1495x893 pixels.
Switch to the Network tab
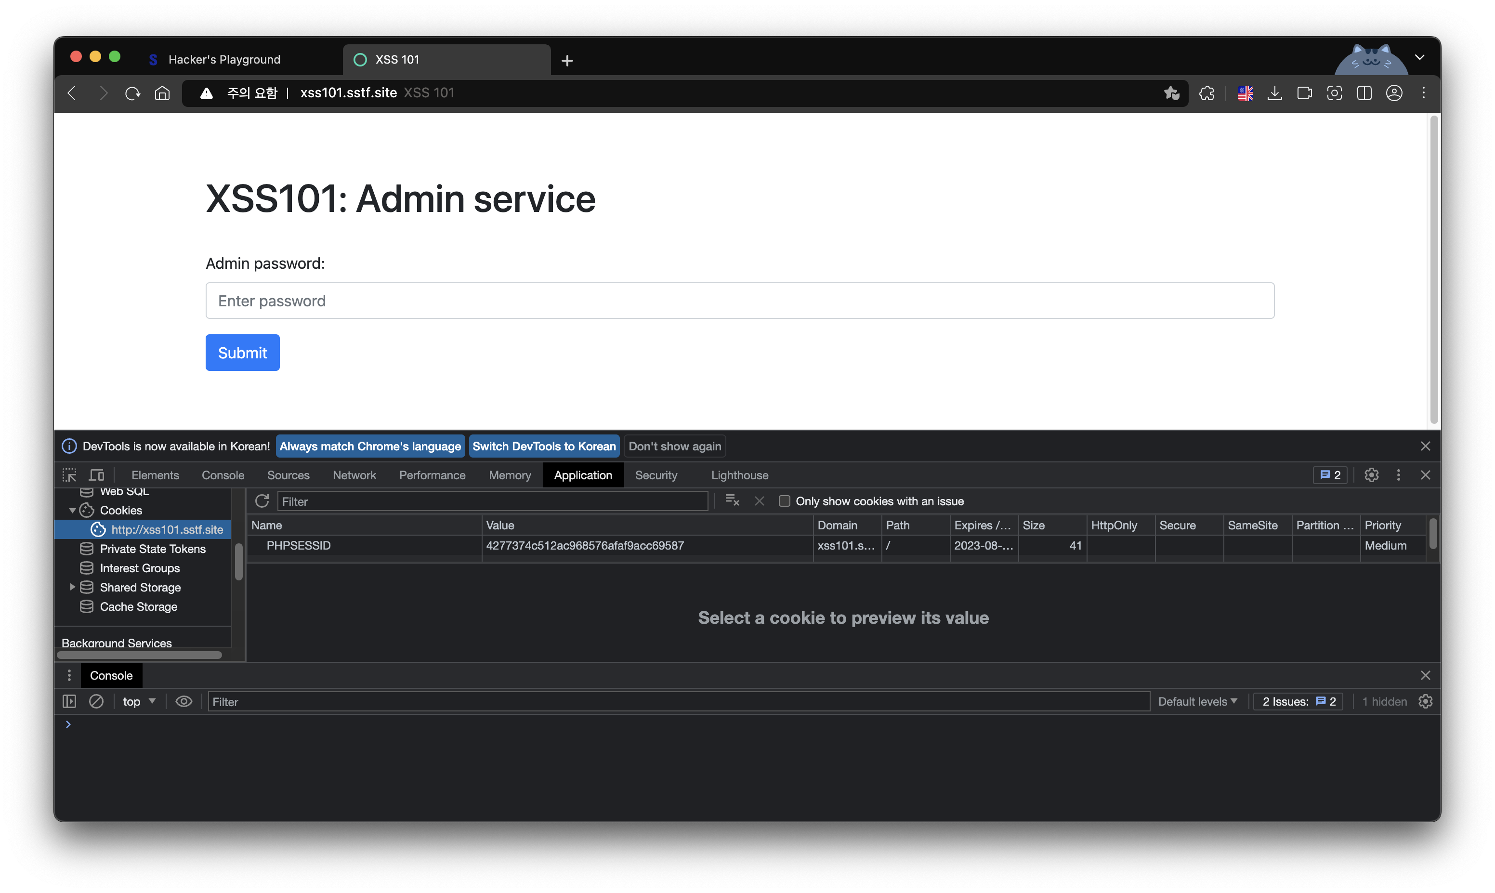click(x=354, y=475)
